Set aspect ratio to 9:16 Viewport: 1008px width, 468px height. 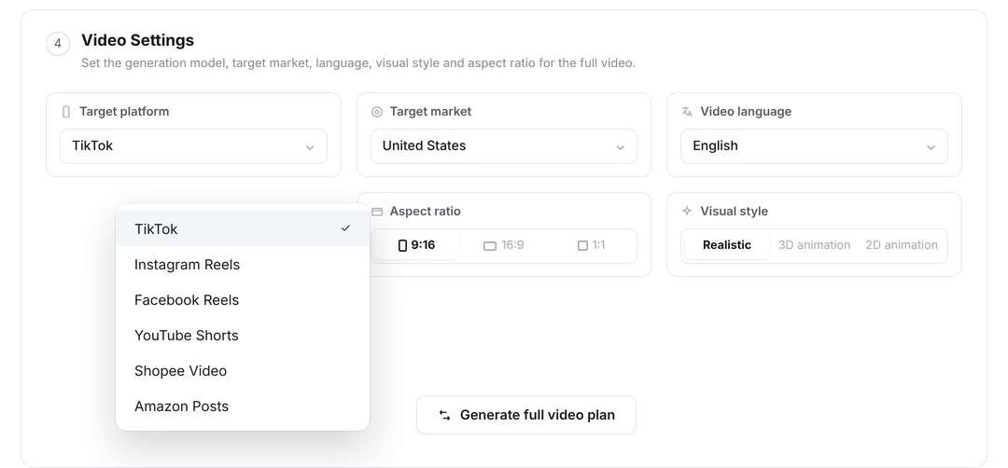(x=416, y=245)
